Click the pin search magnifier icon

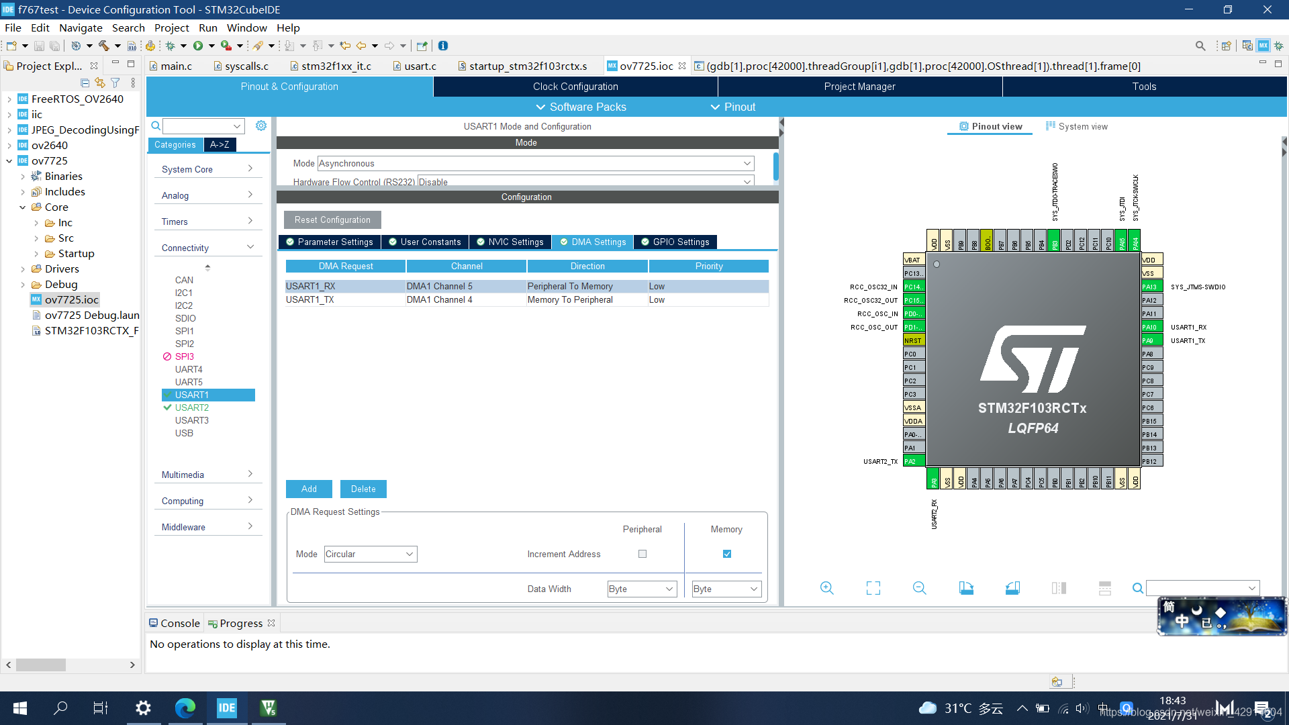tap(1138, 588)
